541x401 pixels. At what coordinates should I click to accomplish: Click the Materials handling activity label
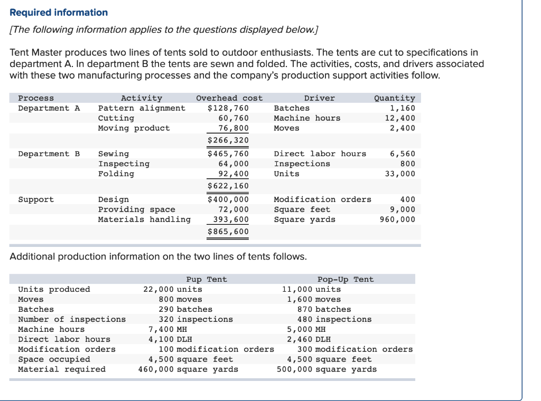pos(144,219)
